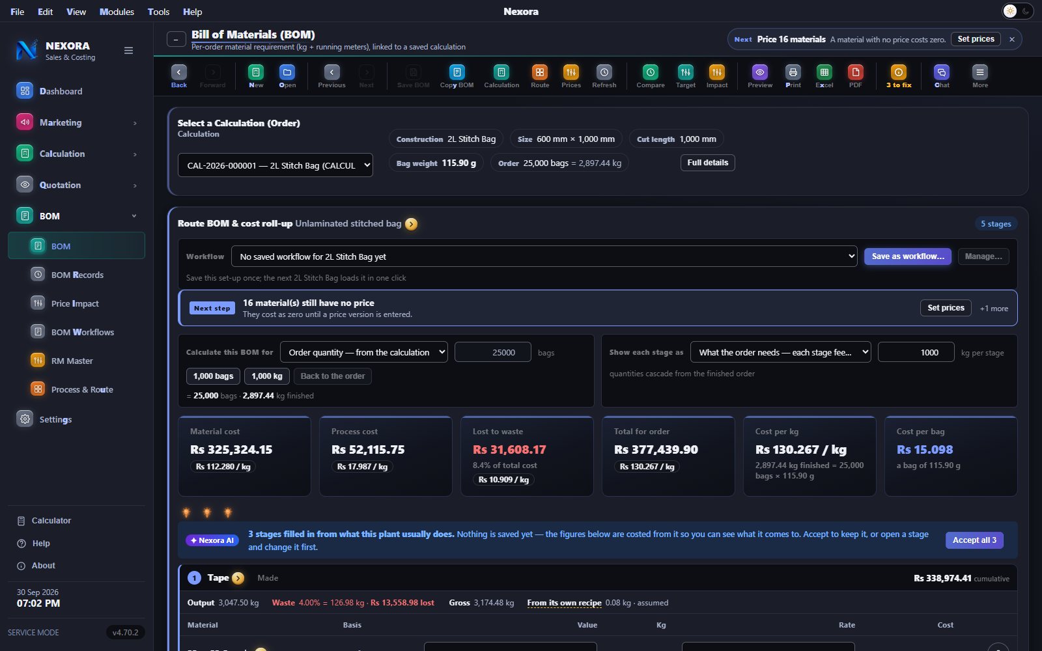
Task: Open BOM Records in the sidebar
Action: coord(76,275)
